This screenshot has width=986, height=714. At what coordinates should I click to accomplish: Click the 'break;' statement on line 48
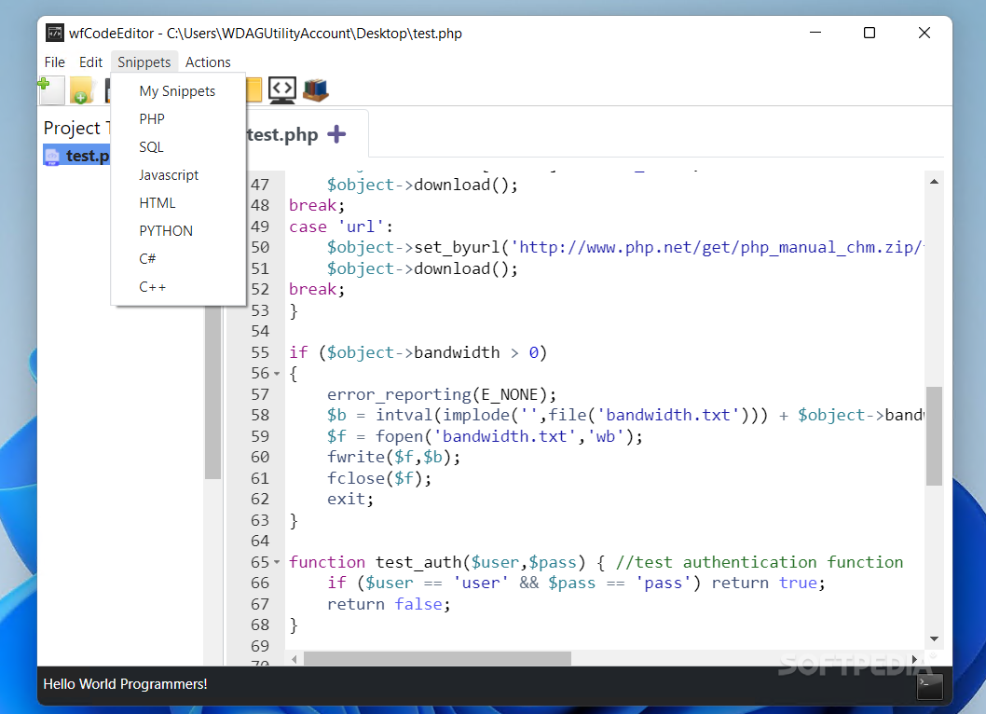tap(317, 206)
